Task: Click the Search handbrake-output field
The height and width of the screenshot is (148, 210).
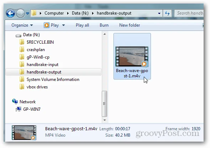Action: (189, 13)
